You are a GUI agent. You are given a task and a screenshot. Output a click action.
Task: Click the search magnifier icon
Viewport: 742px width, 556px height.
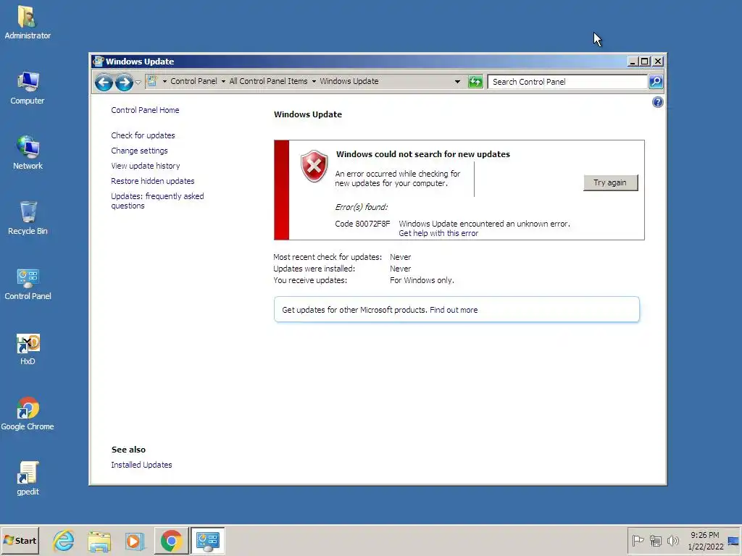(655, 82)
